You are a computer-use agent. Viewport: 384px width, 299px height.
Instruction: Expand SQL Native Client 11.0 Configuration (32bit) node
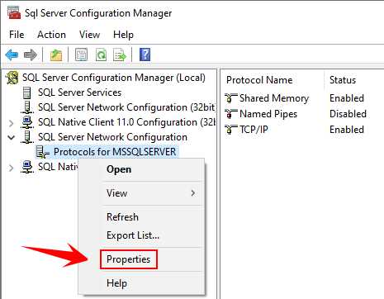[x=12, y=123]
